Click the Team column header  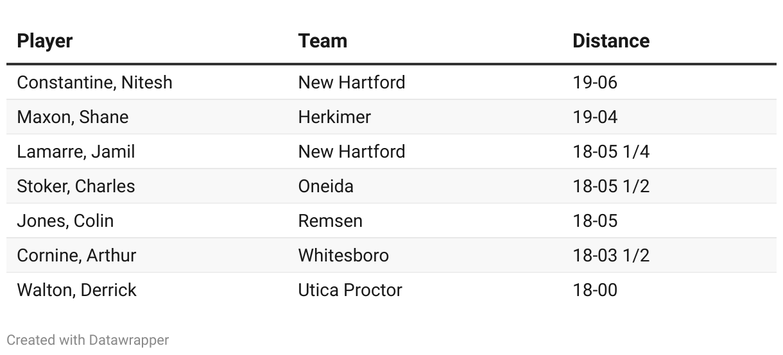[323, 41]
